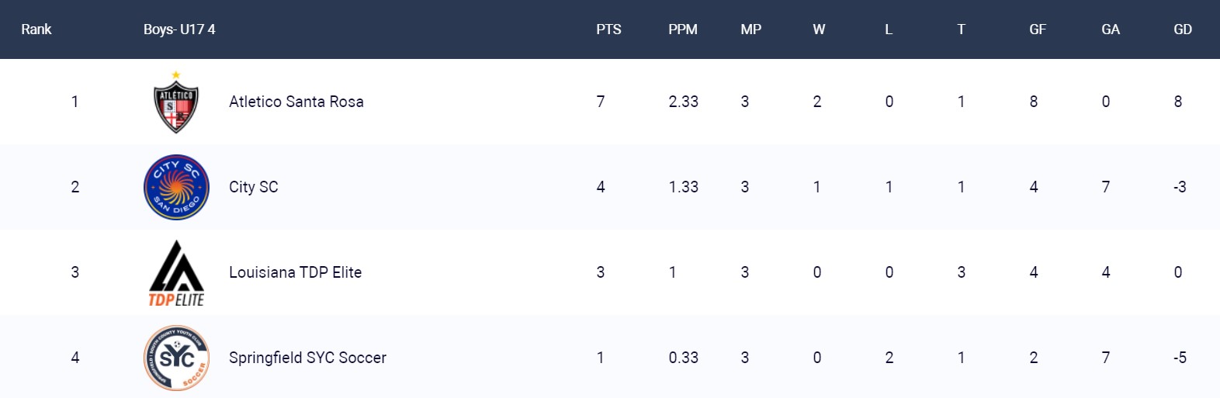The width and height of the screenshot is (1220, 398).
Task: Click the L losses column header
Action: coord(889,29)
